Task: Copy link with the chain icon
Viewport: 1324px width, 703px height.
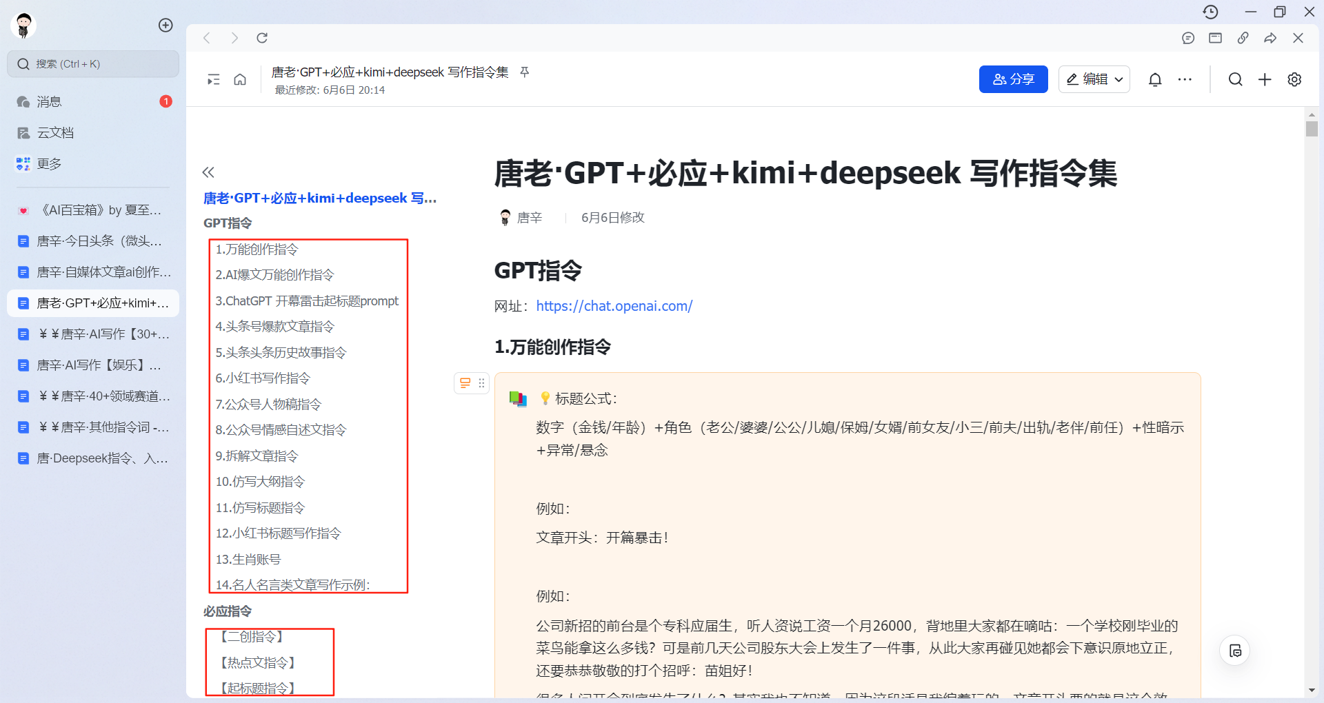Action: click(1243, 38)
